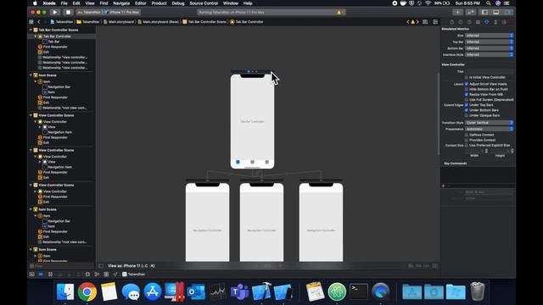Open the App Store from the Dock
The width and height of the screenshot is (543, 305).
[x=153, y=291]
